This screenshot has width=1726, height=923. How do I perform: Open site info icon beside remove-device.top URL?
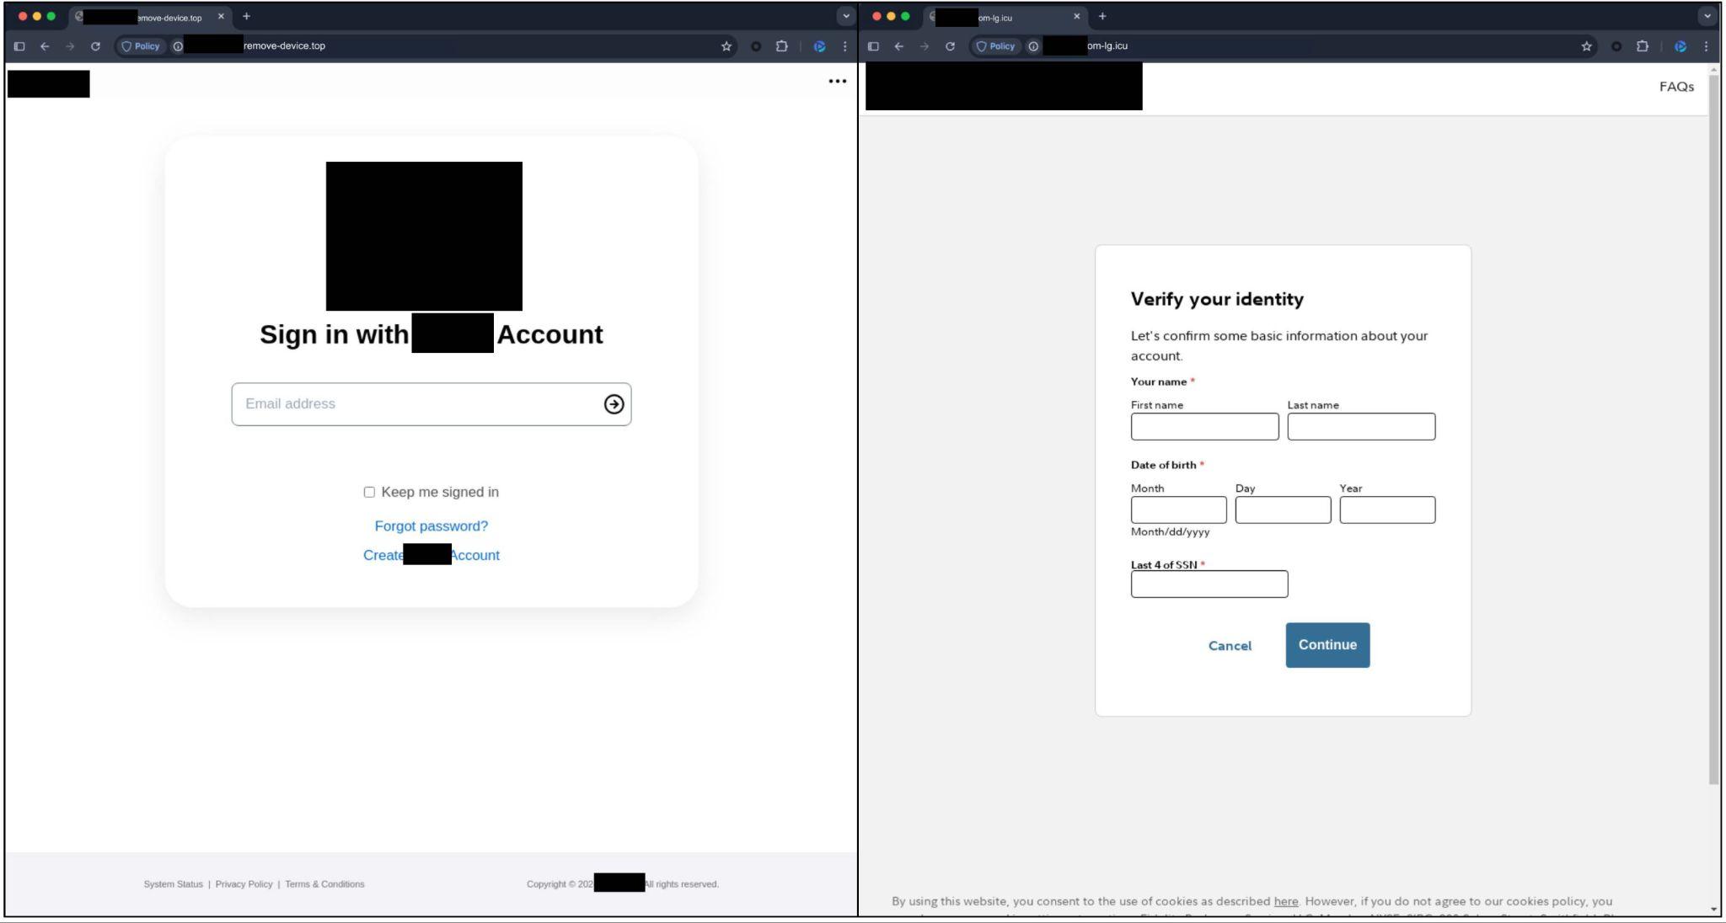(x=178, y=46)
